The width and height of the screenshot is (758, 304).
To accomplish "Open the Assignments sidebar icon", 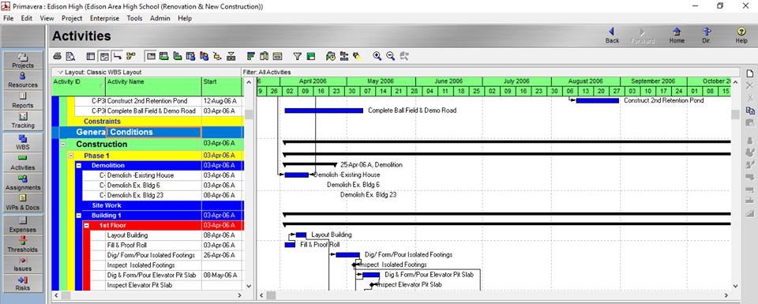I will [23, 182].
